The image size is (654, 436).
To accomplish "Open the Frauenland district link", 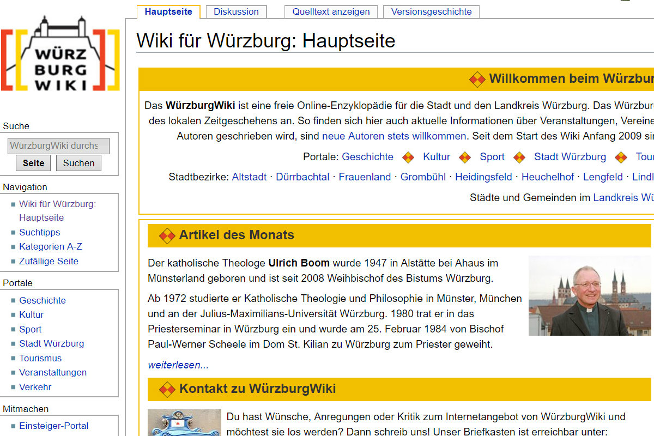I will (365, 177).
